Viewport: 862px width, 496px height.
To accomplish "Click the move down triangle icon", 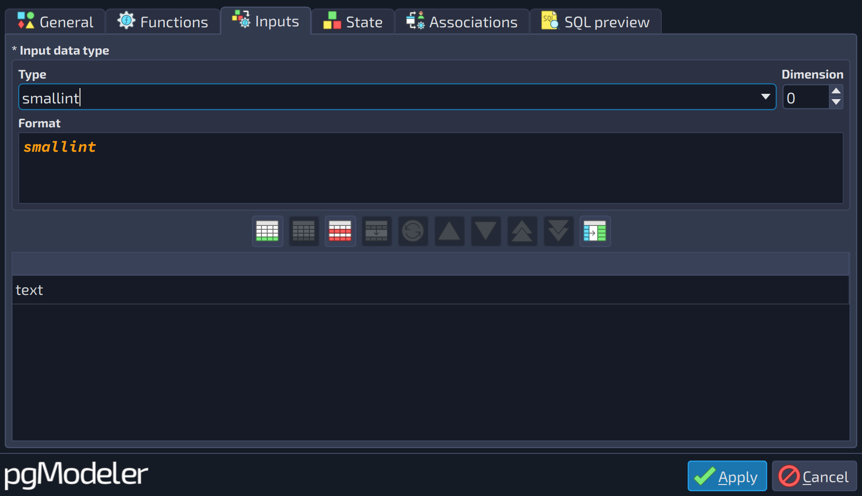I will 486,231.
